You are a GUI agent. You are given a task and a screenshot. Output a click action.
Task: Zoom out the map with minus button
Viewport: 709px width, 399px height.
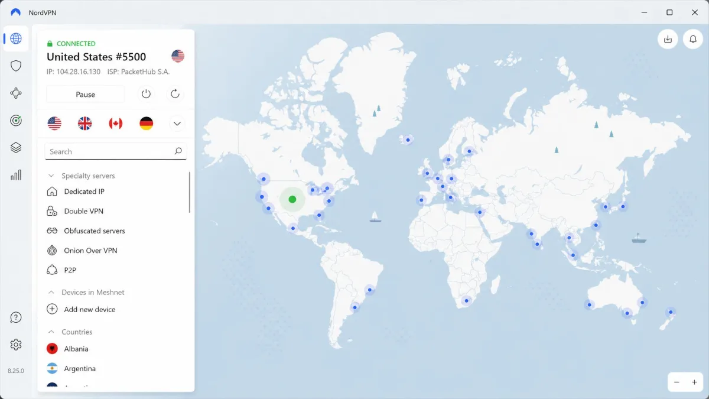click(677, 382)
